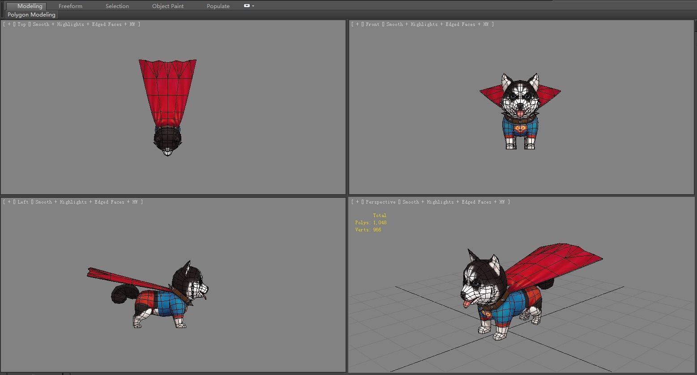The height and width of the screenshot is (375, 697).
Task: Open the Front viewport view label menu
Action: (x=372, y=24)
